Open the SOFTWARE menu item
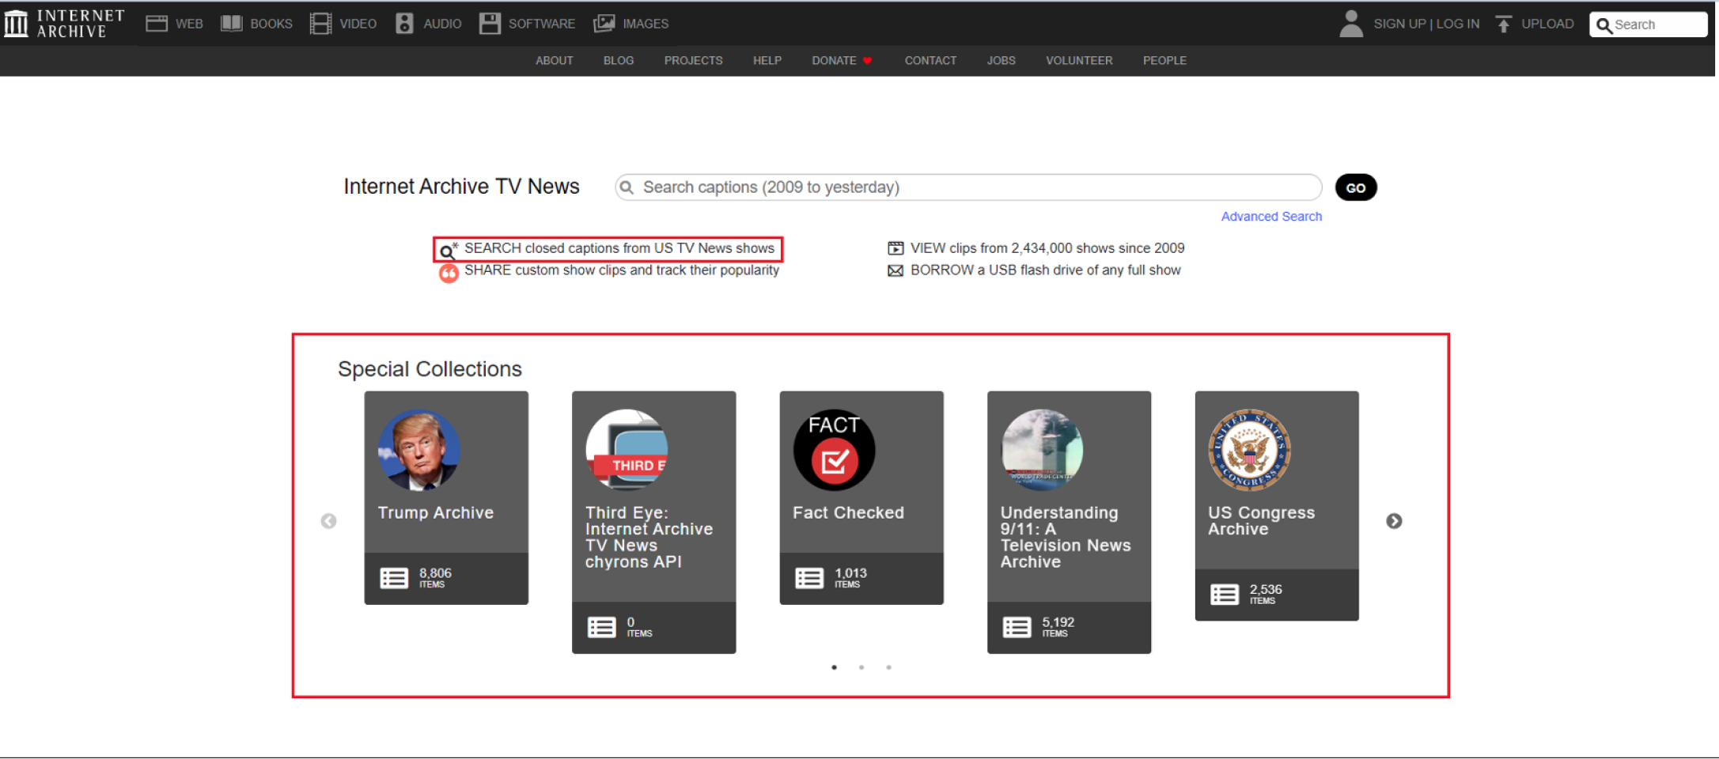This screenshot has width=1719, height=759. coord(542,24)
